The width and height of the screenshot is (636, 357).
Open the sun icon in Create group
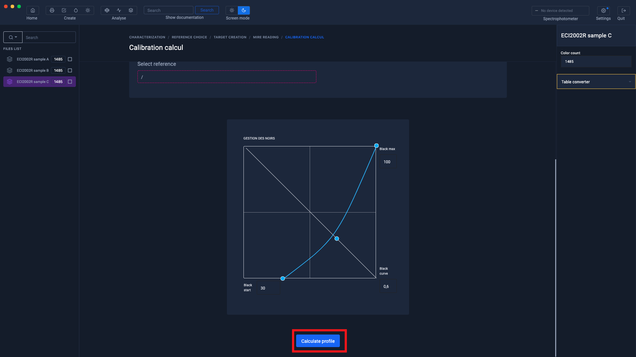tap(88, 10)
